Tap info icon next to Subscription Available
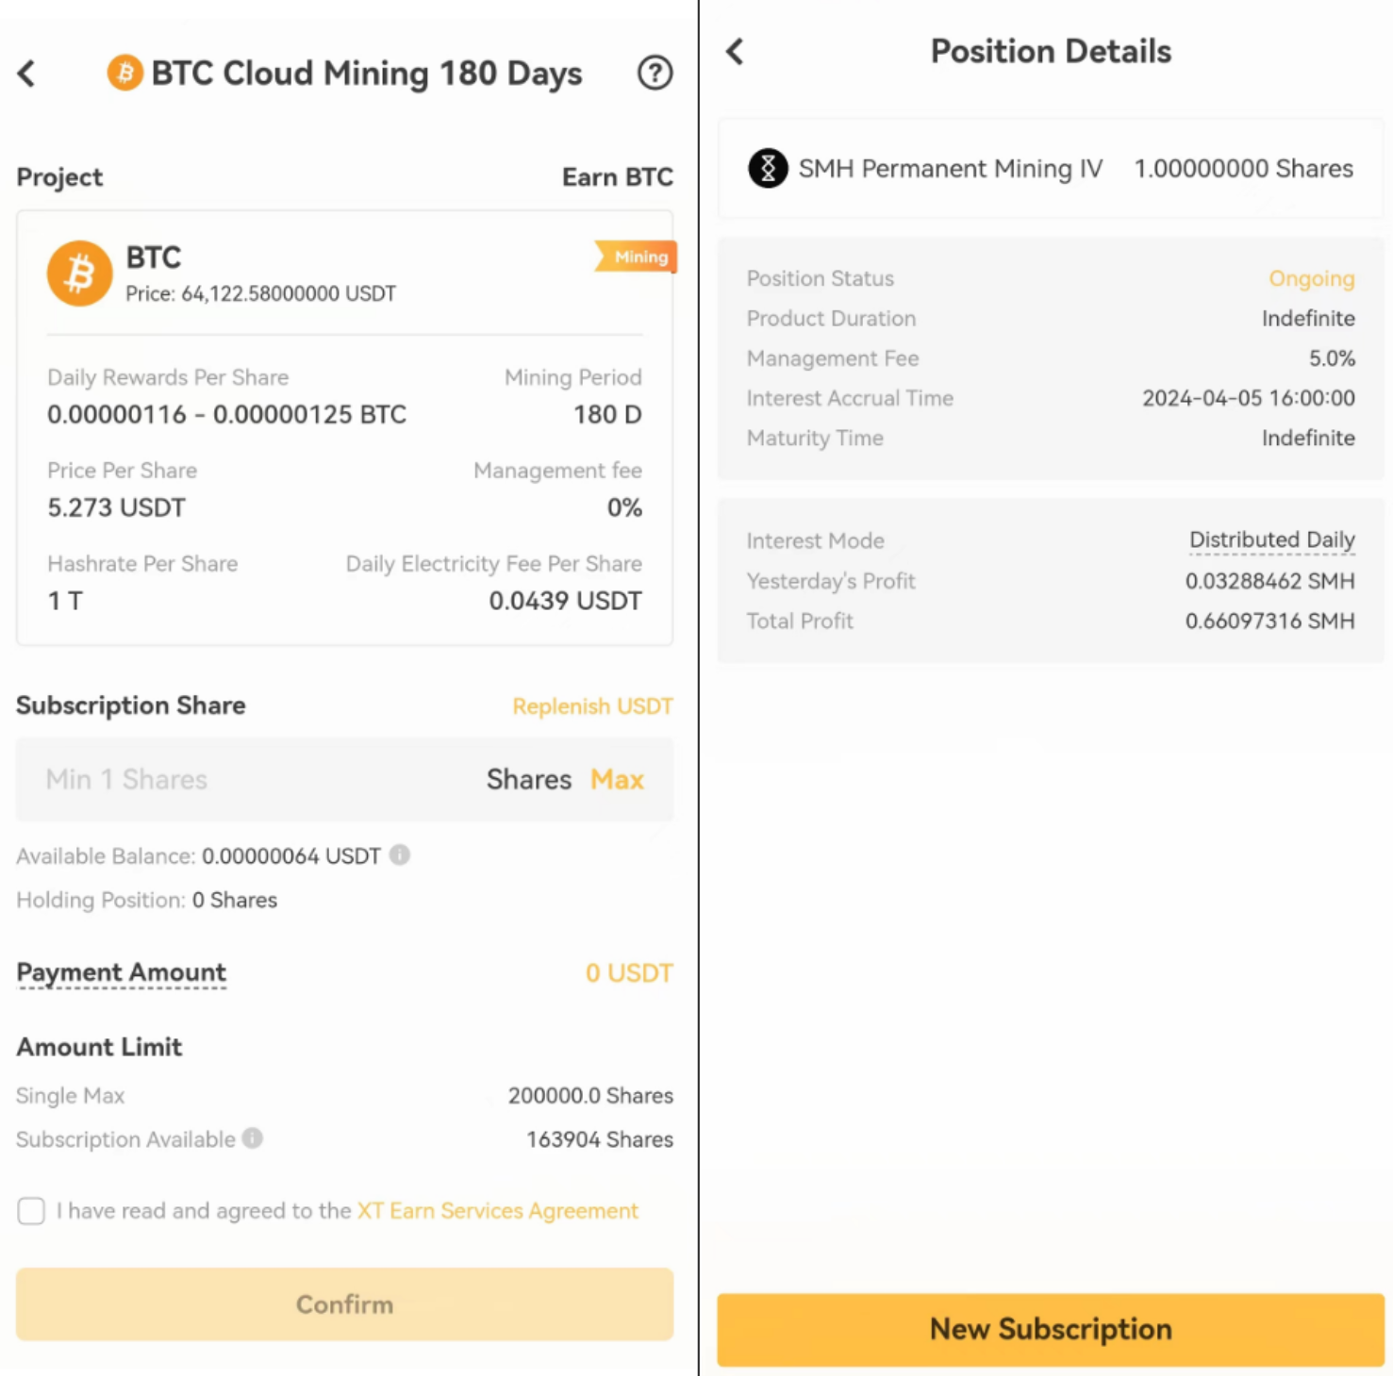This screenshot has height=1376, width=1393. pos(253,1138)
